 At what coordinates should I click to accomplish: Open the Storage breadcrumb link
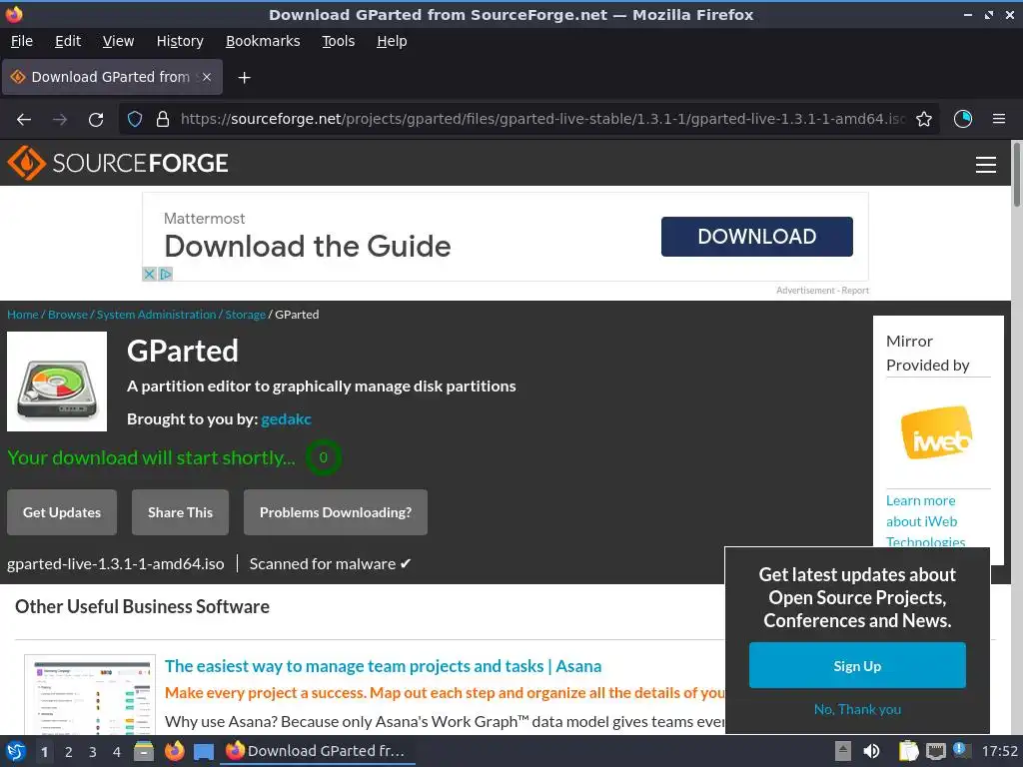[x=246, y=315]
